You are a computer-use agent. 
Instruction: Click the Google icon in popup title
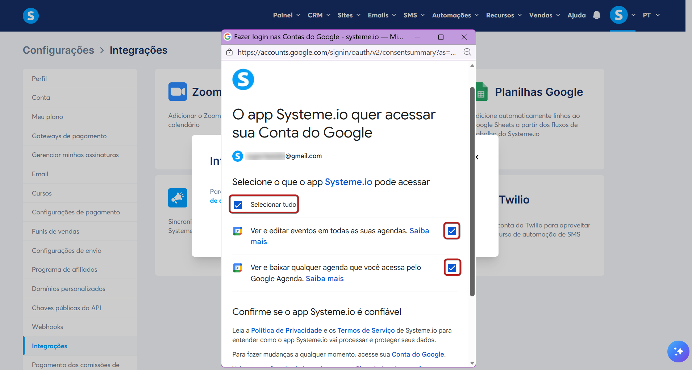(x=228, y=37)
